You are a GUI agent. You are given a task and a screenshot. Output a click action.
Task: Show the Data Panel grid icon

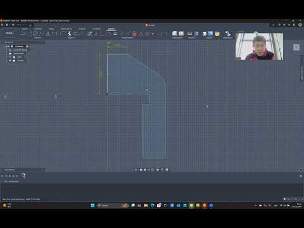coord(3,25)
